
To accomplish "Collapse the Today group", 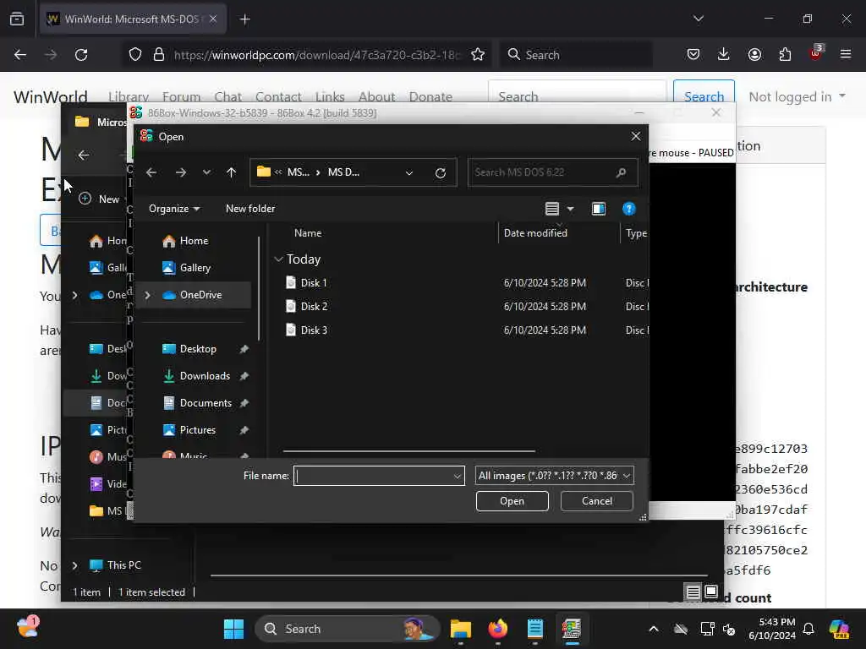I will point(279,259).
